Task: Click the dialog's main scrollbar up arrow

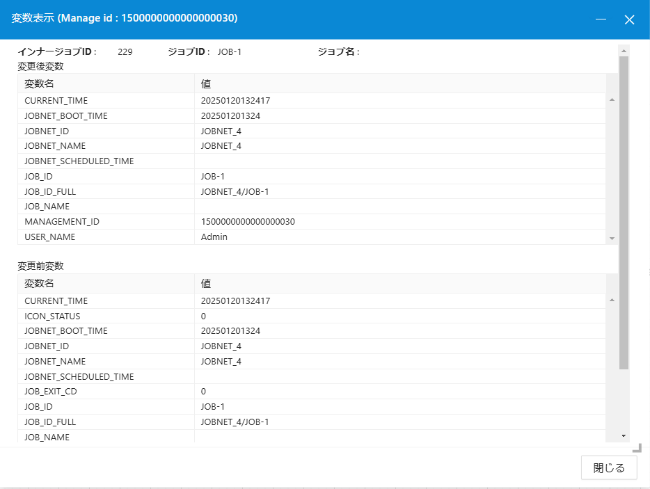Action: tap(624, 51)
